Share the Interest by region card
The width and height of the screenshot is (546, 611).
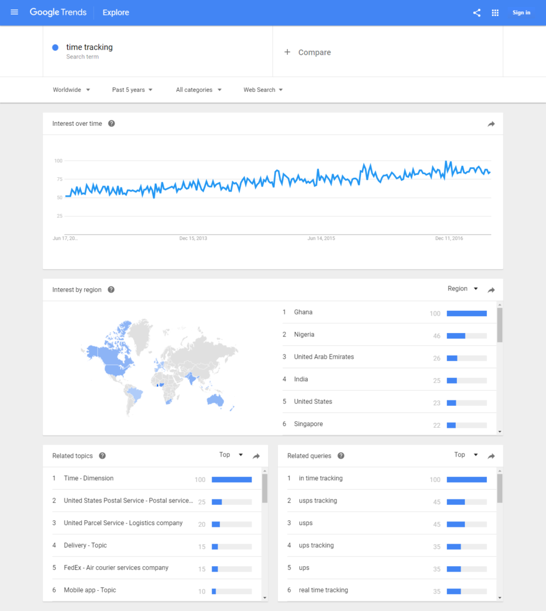pyautogui.click(x=491, y=290)
